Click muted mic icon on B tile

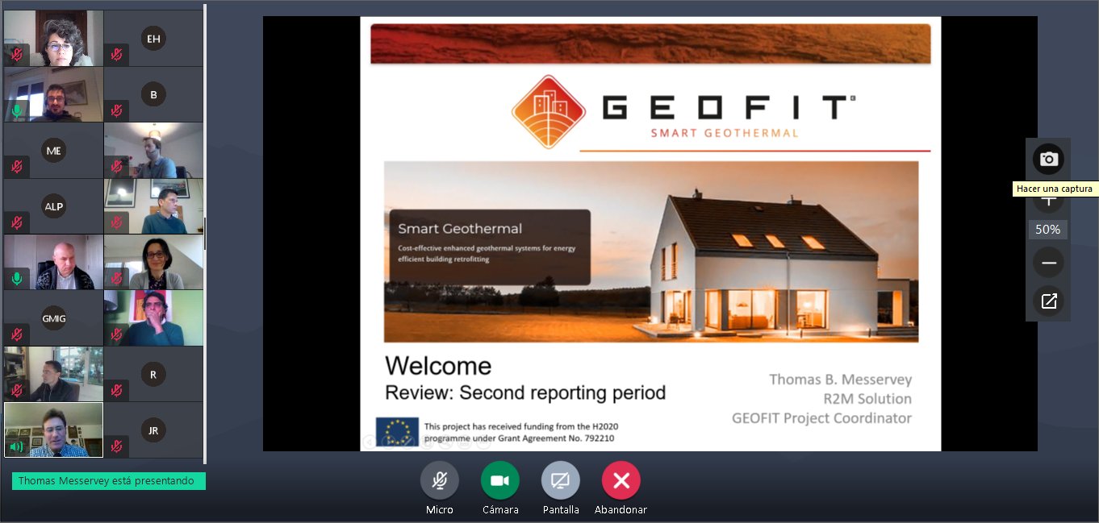click(x=117, y=110)
